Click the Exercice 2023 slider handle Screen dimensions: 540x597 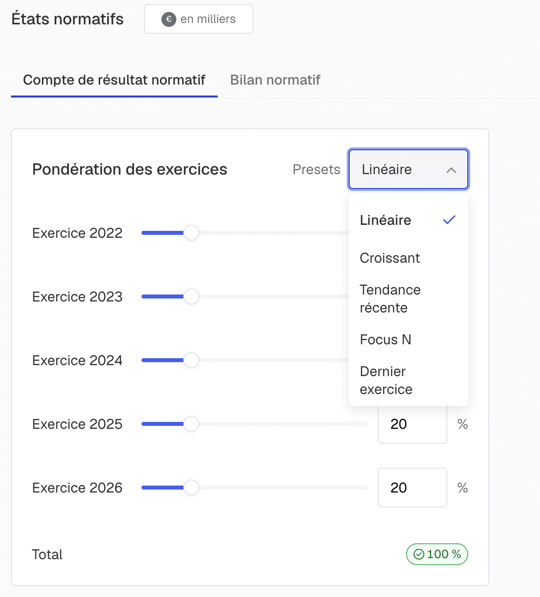pyautogui.click(x=191, y=297)
